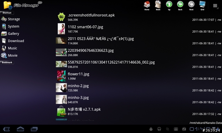This screenshot has width=222, height=133.
Task: Select file name minho-2.jpg
Action: (78, 86)
